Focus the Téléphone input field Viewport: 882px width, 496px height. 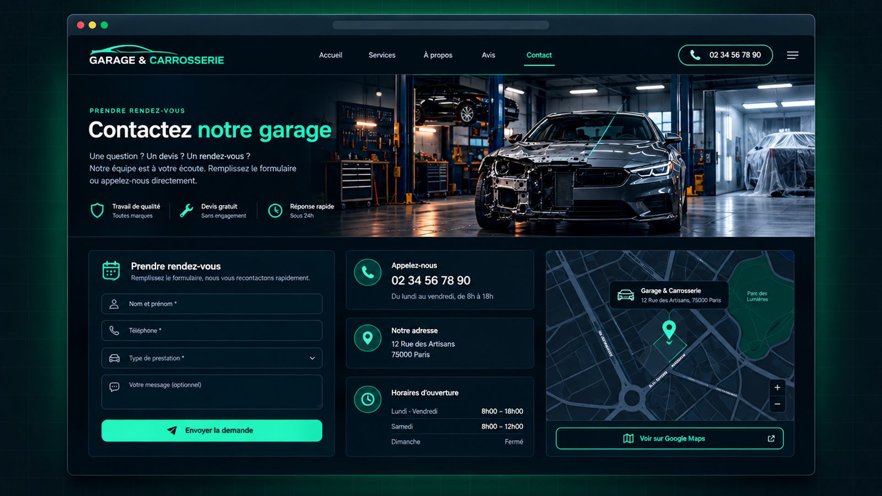[x=212, y=331]
